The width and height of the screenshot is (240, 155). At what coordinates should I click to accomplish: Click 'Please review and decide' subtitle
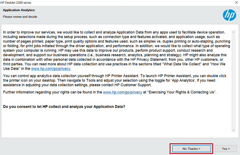(x=20, y=17)
